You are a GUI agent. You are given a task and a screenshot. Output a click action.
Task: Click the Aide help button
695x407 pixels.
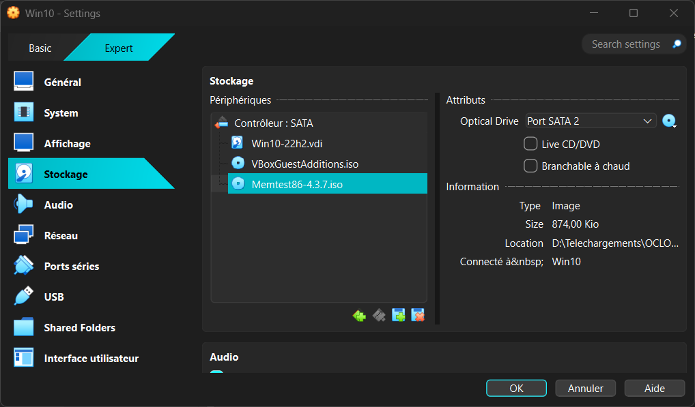click(654, 388)
